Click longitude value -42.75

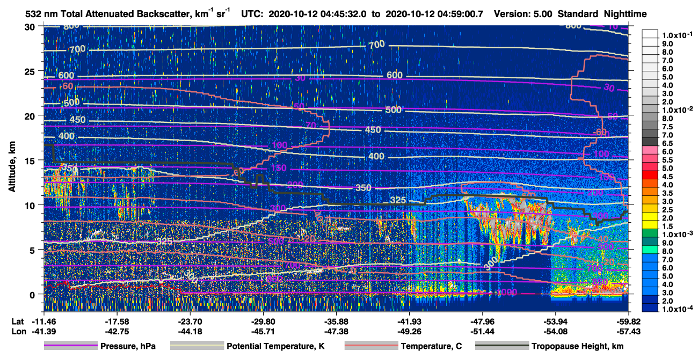(117, 331)
